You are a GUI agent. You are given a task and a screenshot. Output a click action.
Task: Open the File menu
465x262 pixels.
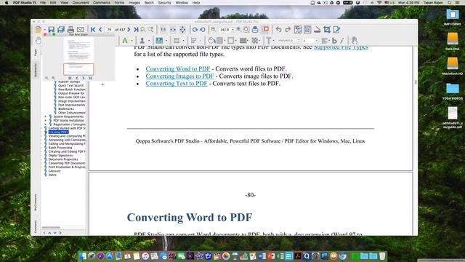tap(43, 3)
